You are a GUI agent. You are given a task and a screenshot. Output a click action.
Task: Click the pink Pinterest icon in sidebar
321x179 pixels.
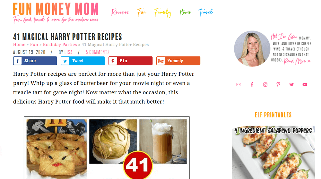pyautogui.click(x=278, y=84)
